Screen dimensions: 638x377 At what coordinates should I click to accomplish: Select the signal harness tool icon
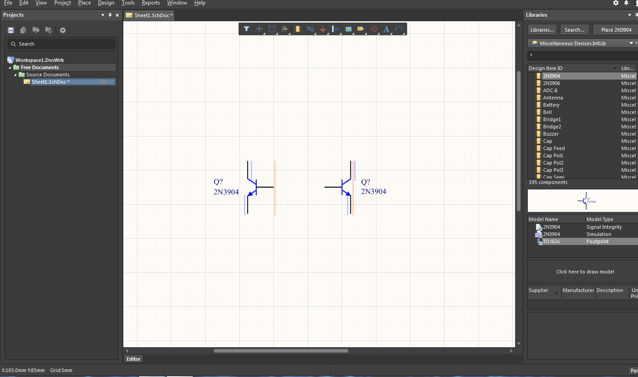click(335, 29)
